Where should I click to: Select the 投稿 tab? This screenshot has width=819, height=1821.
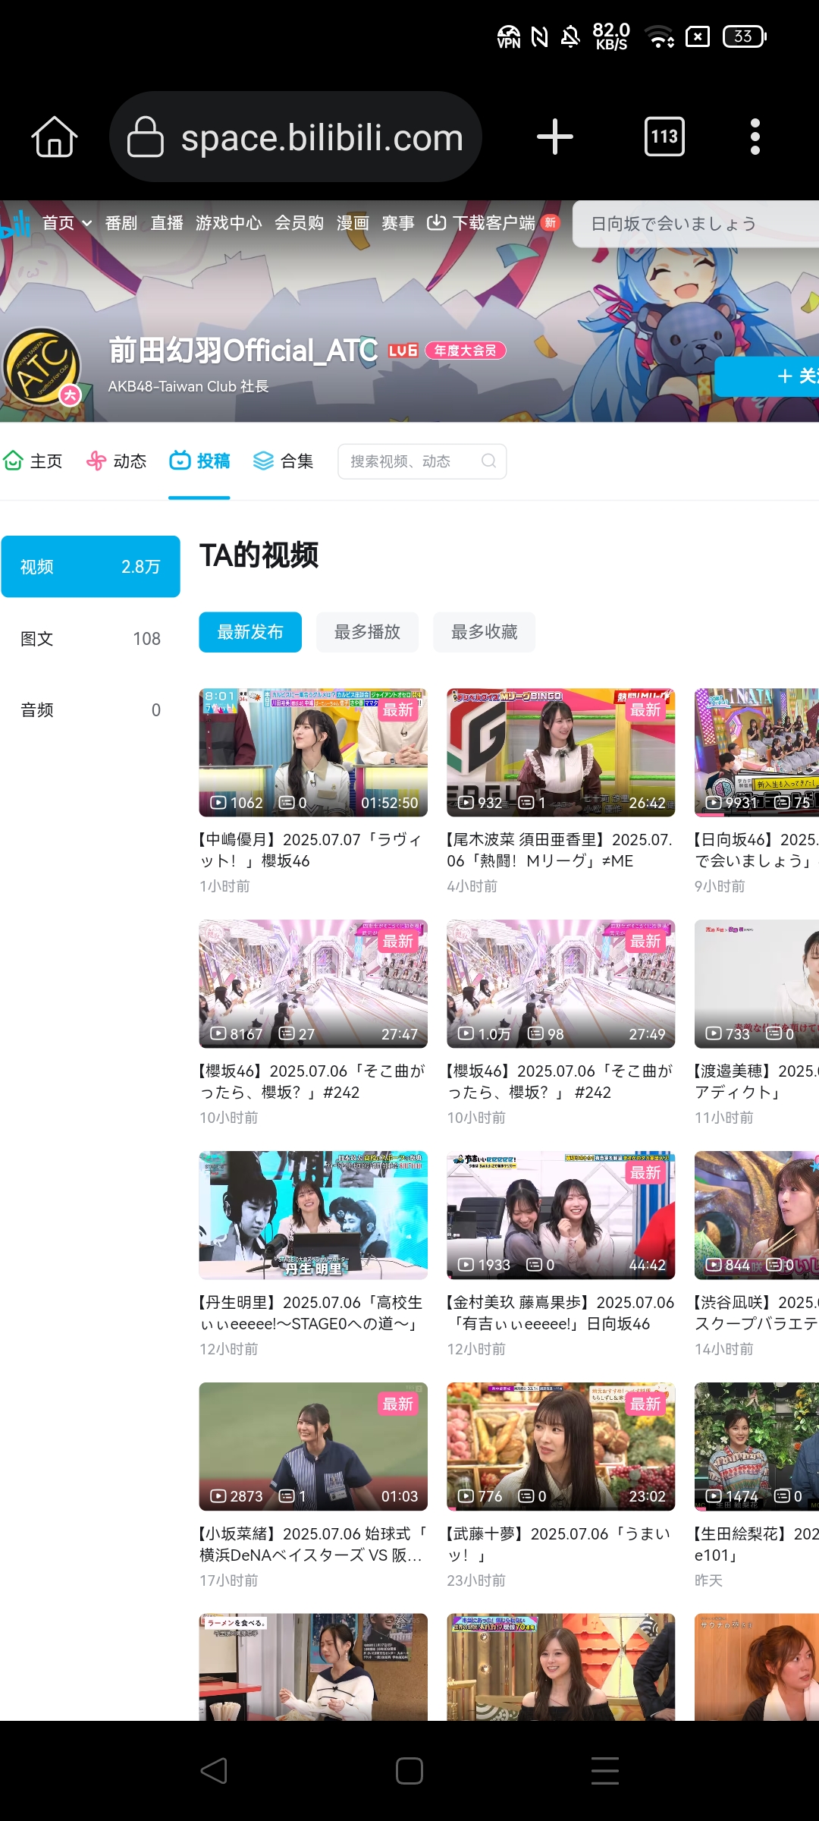coord(199,461)
